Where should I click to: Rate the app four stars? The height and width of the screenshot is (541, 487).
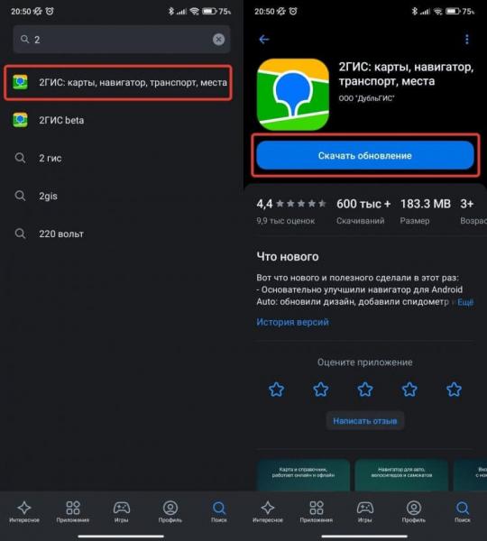point(409,390)
